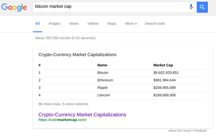Image resolution: width=216 pixels, height=136 pixels.
Task: Switch to the Images tab
Action: [54, 23]
